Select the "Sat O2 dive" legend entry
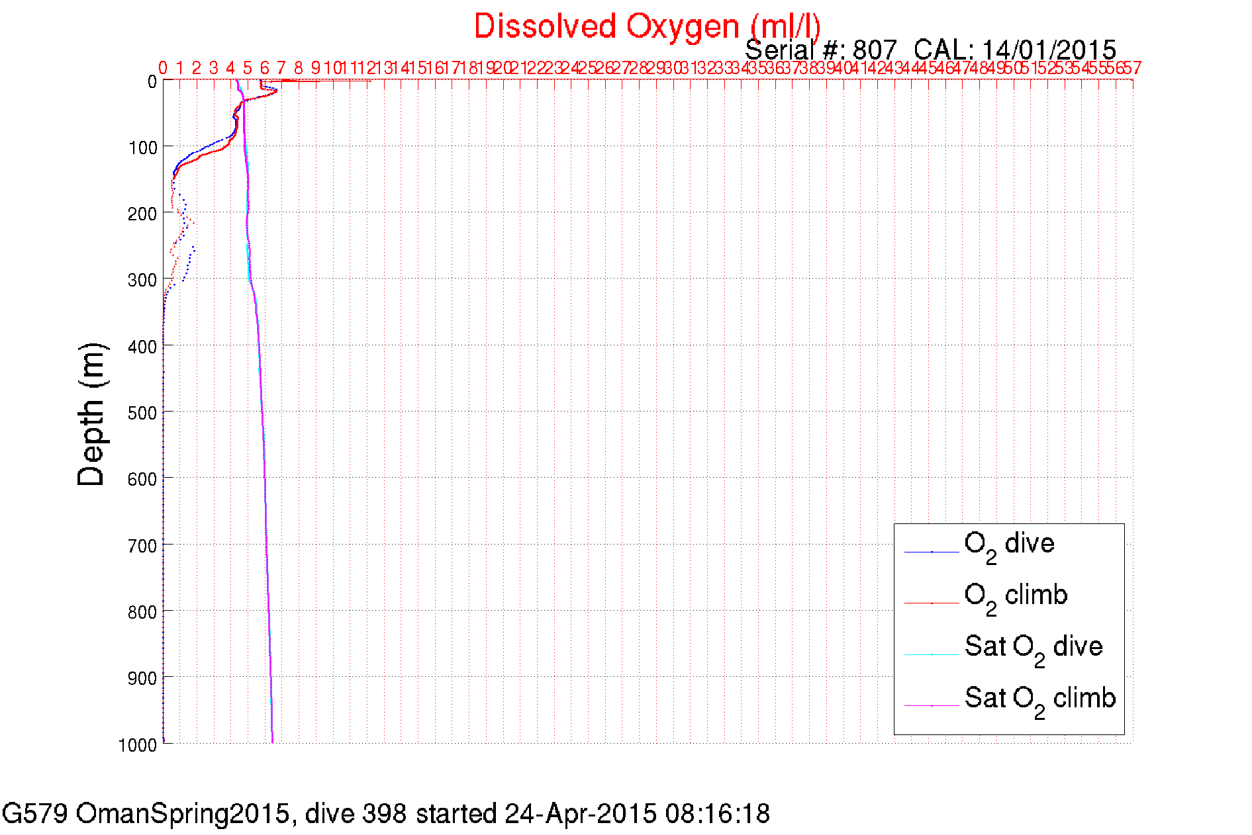This screenshot has height=835, width=1252. 1034,650
